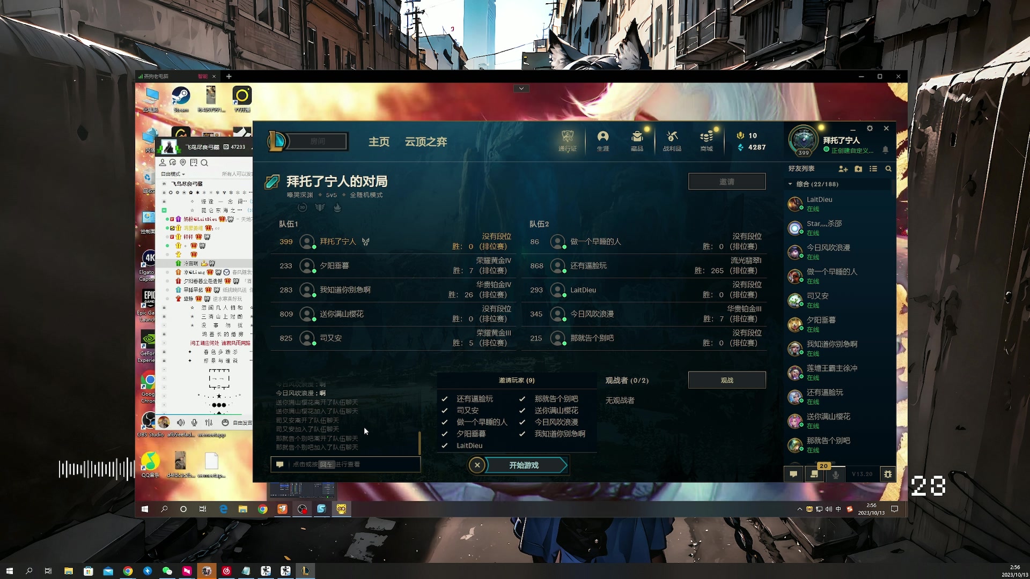Viewport: 1030px width, 579px height.
Task: Switch to the 主页 tab
Action: tap(379, 142)
